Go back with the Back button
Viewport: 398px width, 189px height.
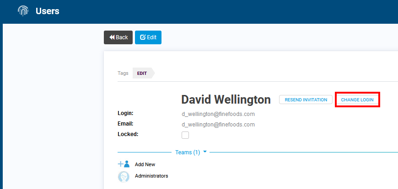118,37
